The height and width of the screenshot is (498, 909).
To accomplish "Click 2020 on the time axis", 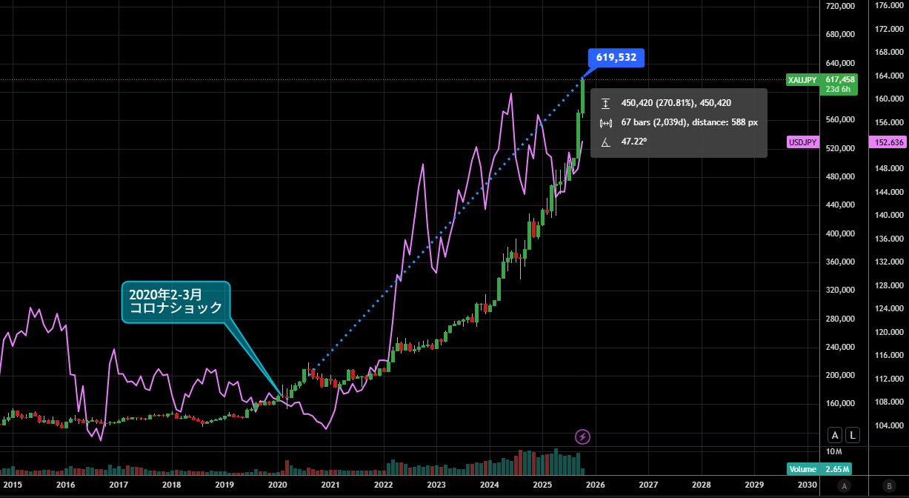I will coord(277,485).
